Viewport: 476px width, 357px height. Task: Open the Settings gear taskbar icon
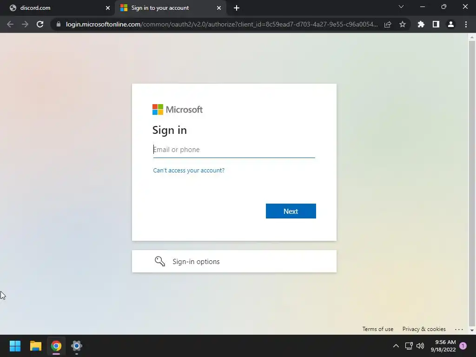click(x=77, y=346)
